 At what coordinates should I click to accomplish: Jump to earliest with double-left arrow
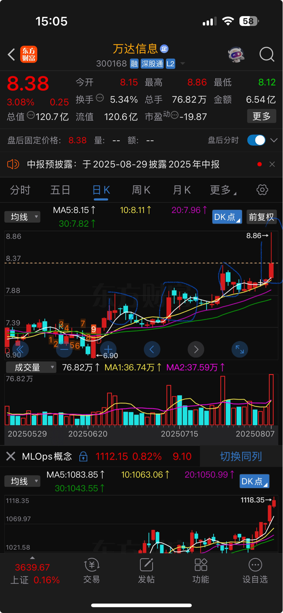[x=20, y=349]
